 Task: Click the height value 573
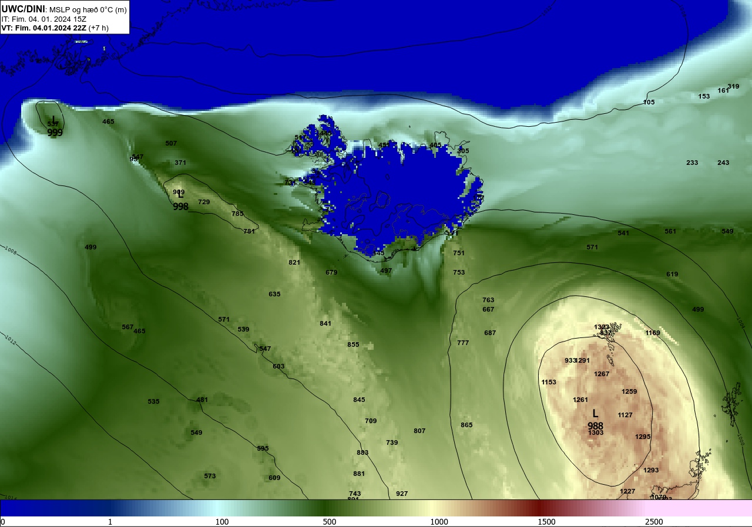[210, 476]
